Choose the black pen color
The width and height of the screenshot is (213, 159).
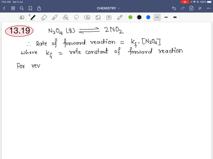pyautogui.click(x=139, y=17)
